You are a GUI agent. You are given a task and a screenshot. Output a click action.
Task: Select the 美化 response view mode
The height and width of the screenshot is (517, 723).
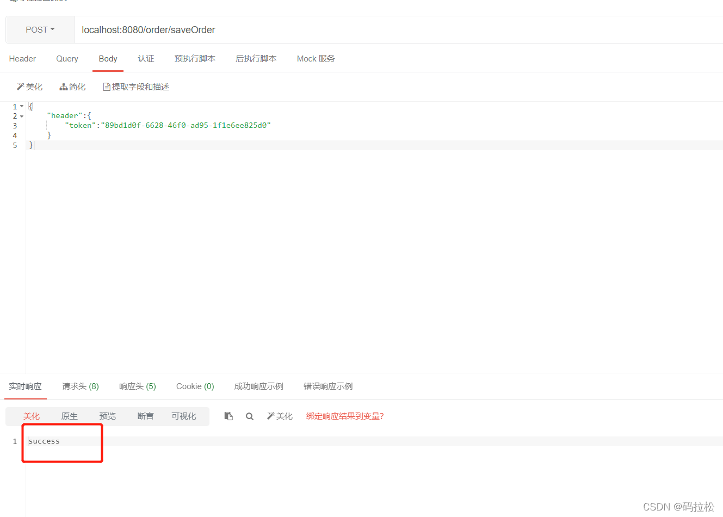[x=32, y=416]
